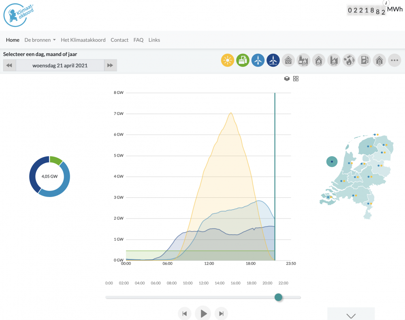This screenshot has height=320, width=405.
Task: Click the time slider handle
Action: pos(278,297)
